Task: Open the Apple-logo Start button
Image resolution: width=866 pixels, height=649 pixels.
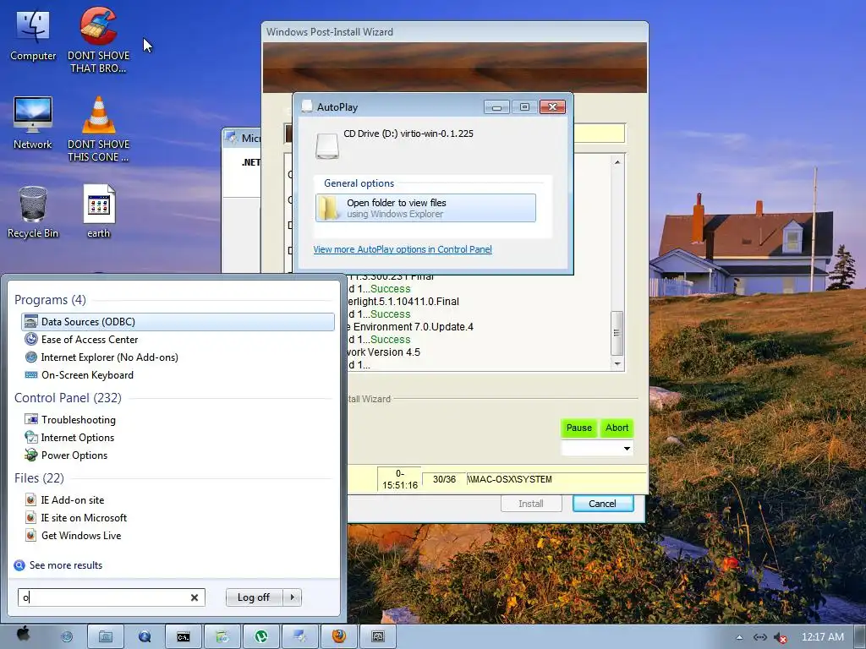Action: point(23,634)
